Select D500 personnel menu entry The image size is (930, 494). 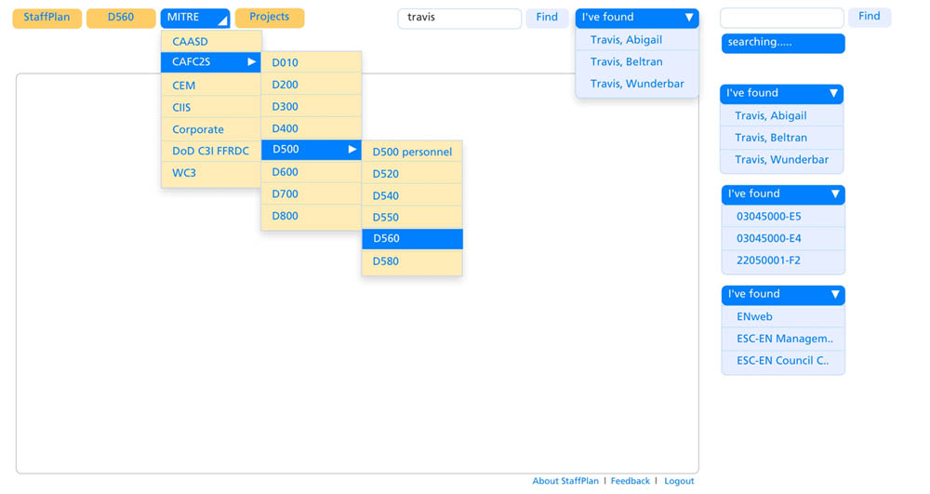411,152
